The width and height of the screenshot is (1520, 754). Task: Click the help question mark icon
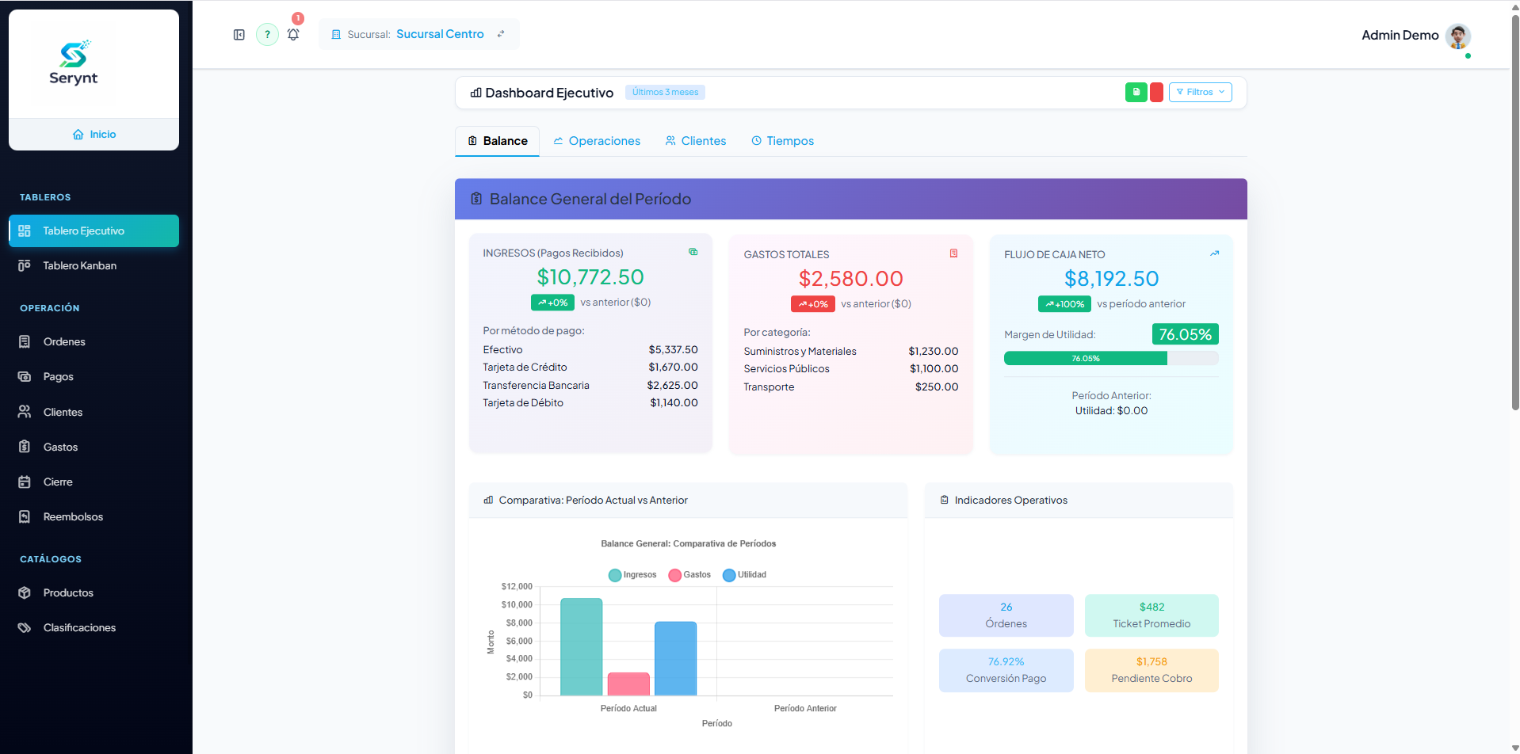pyautogui.click(x=267, y=34)
